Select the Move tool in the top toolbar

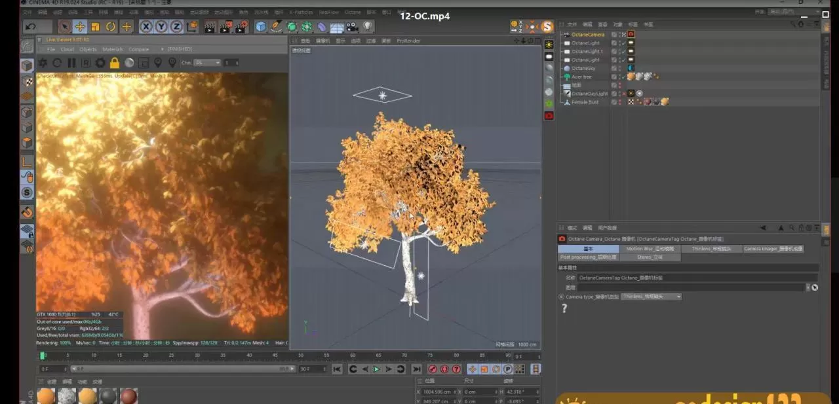[x=79, y=27]
